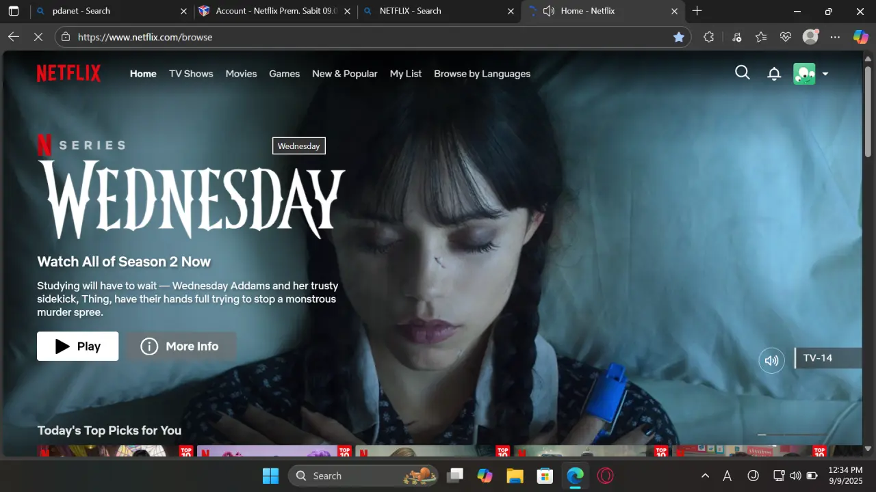Mute the Home - Netflix tab audio

click(549, 11)
